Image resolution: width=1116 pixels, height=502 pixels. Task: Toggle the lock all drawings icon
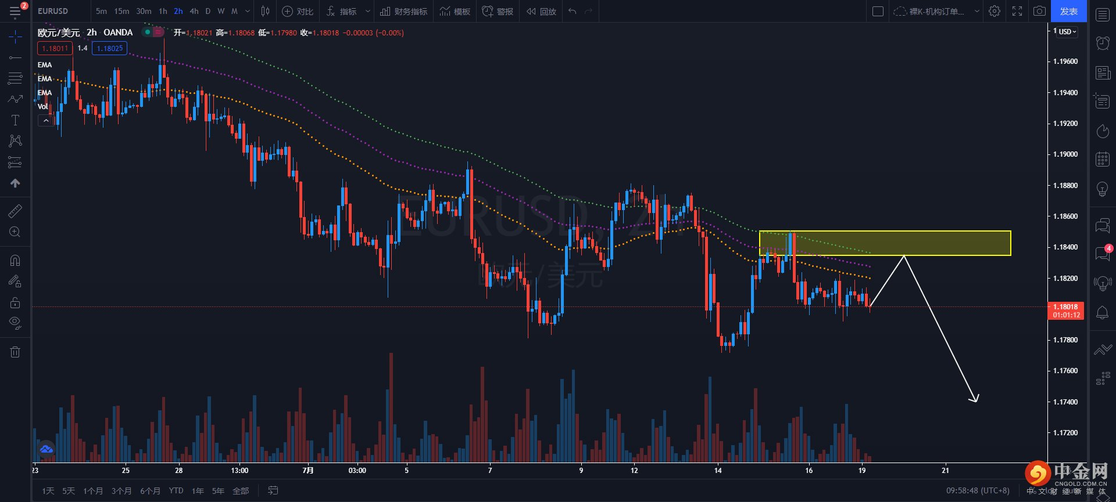15,302
